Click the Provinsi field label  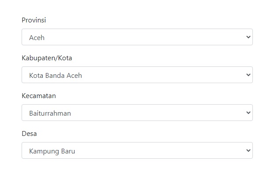pos(34,20)
